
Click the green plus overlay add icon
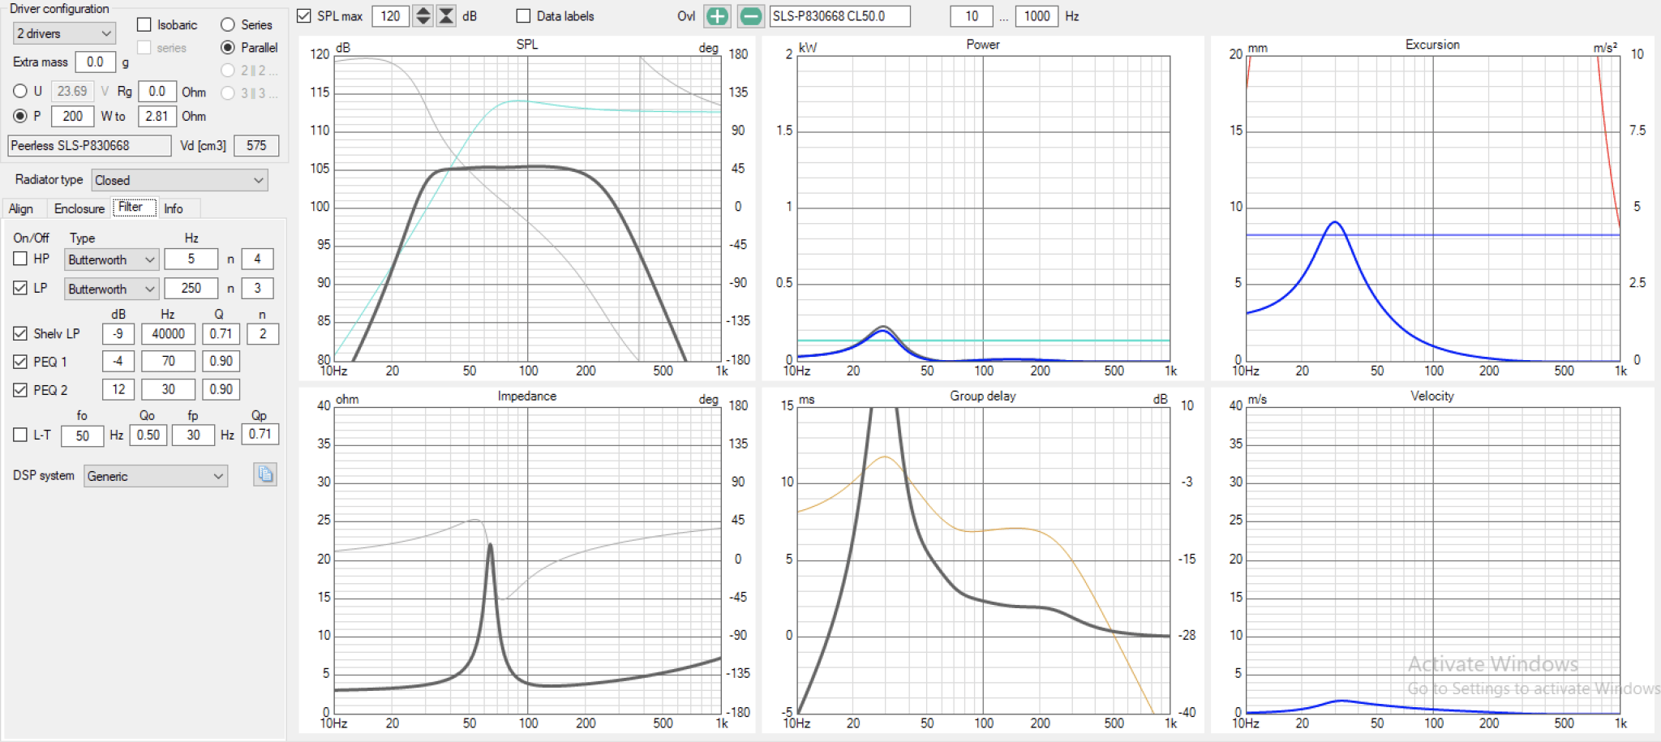pos(717,16)
